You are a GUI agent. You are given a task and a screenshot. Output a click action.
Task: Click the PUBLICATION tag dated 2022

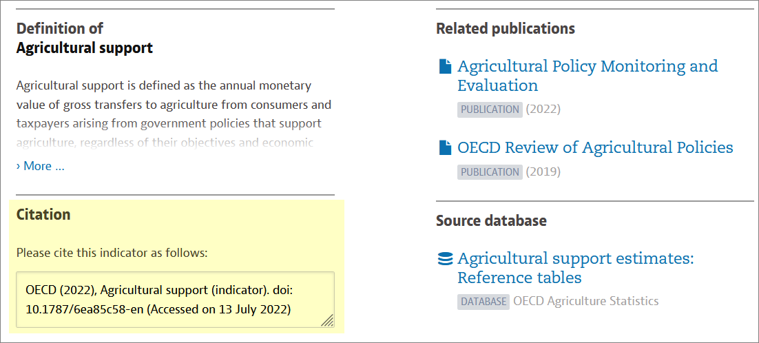click(x=490, y=110)
